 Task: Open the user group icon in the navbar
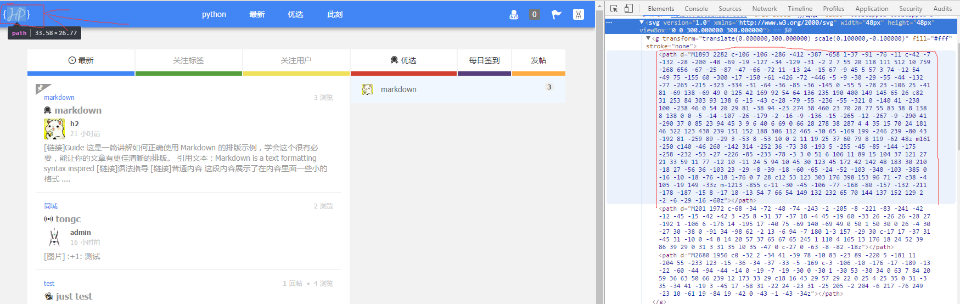point(514,14)
